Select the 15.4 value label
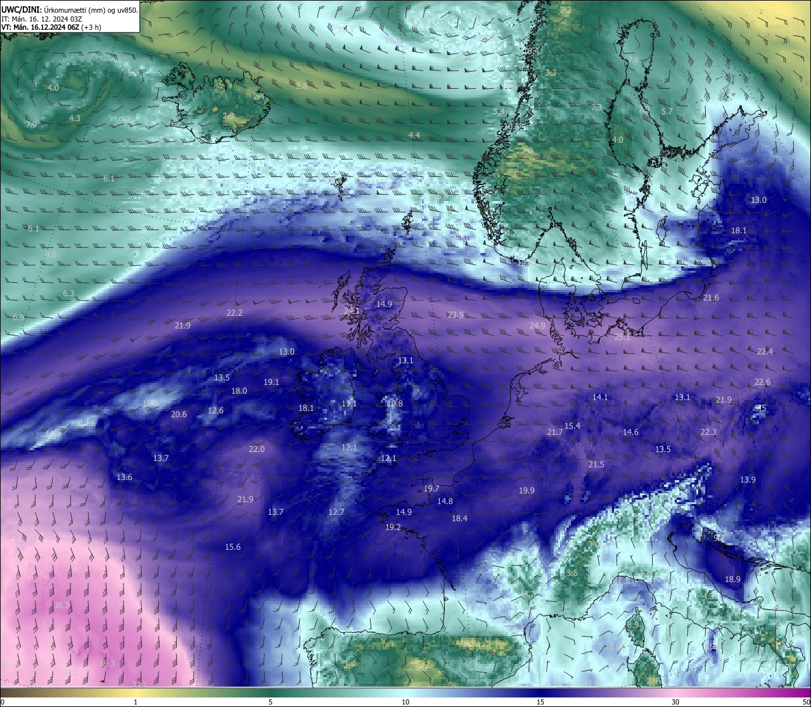The width and height of the screenshot is (811, 707). coord(572,425)
